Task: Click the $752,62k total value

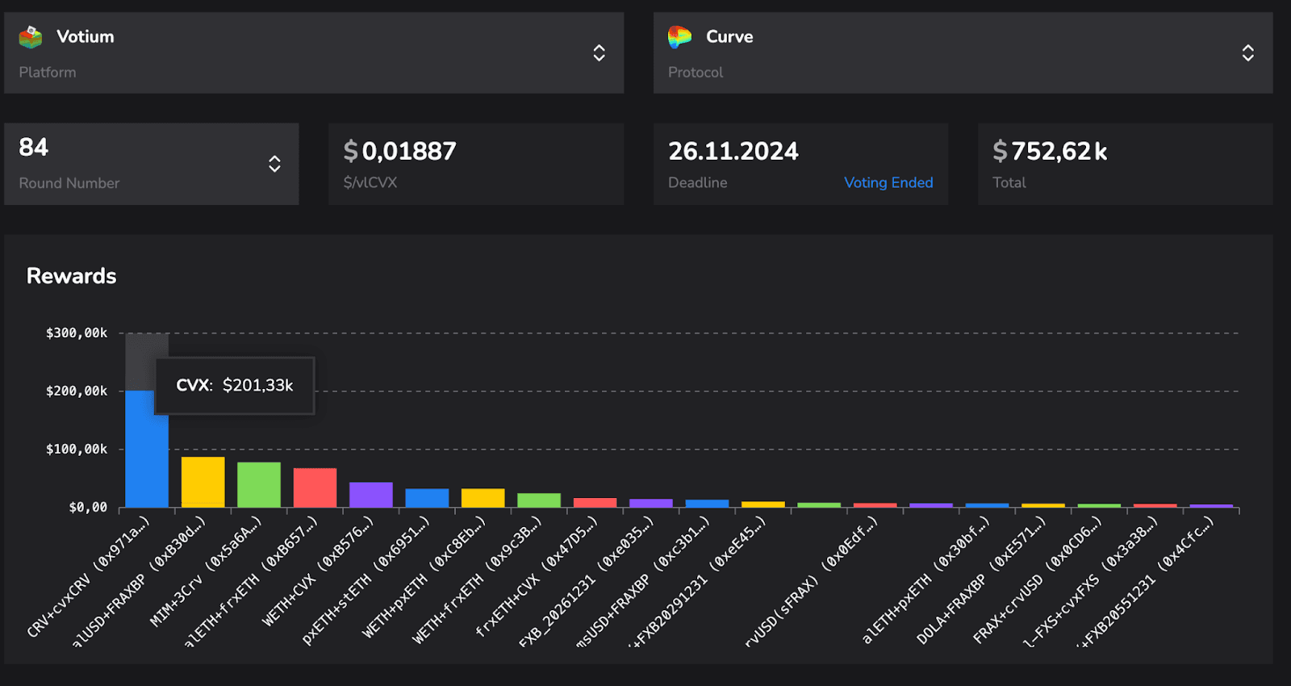Action: click(x=1050, y=151)
